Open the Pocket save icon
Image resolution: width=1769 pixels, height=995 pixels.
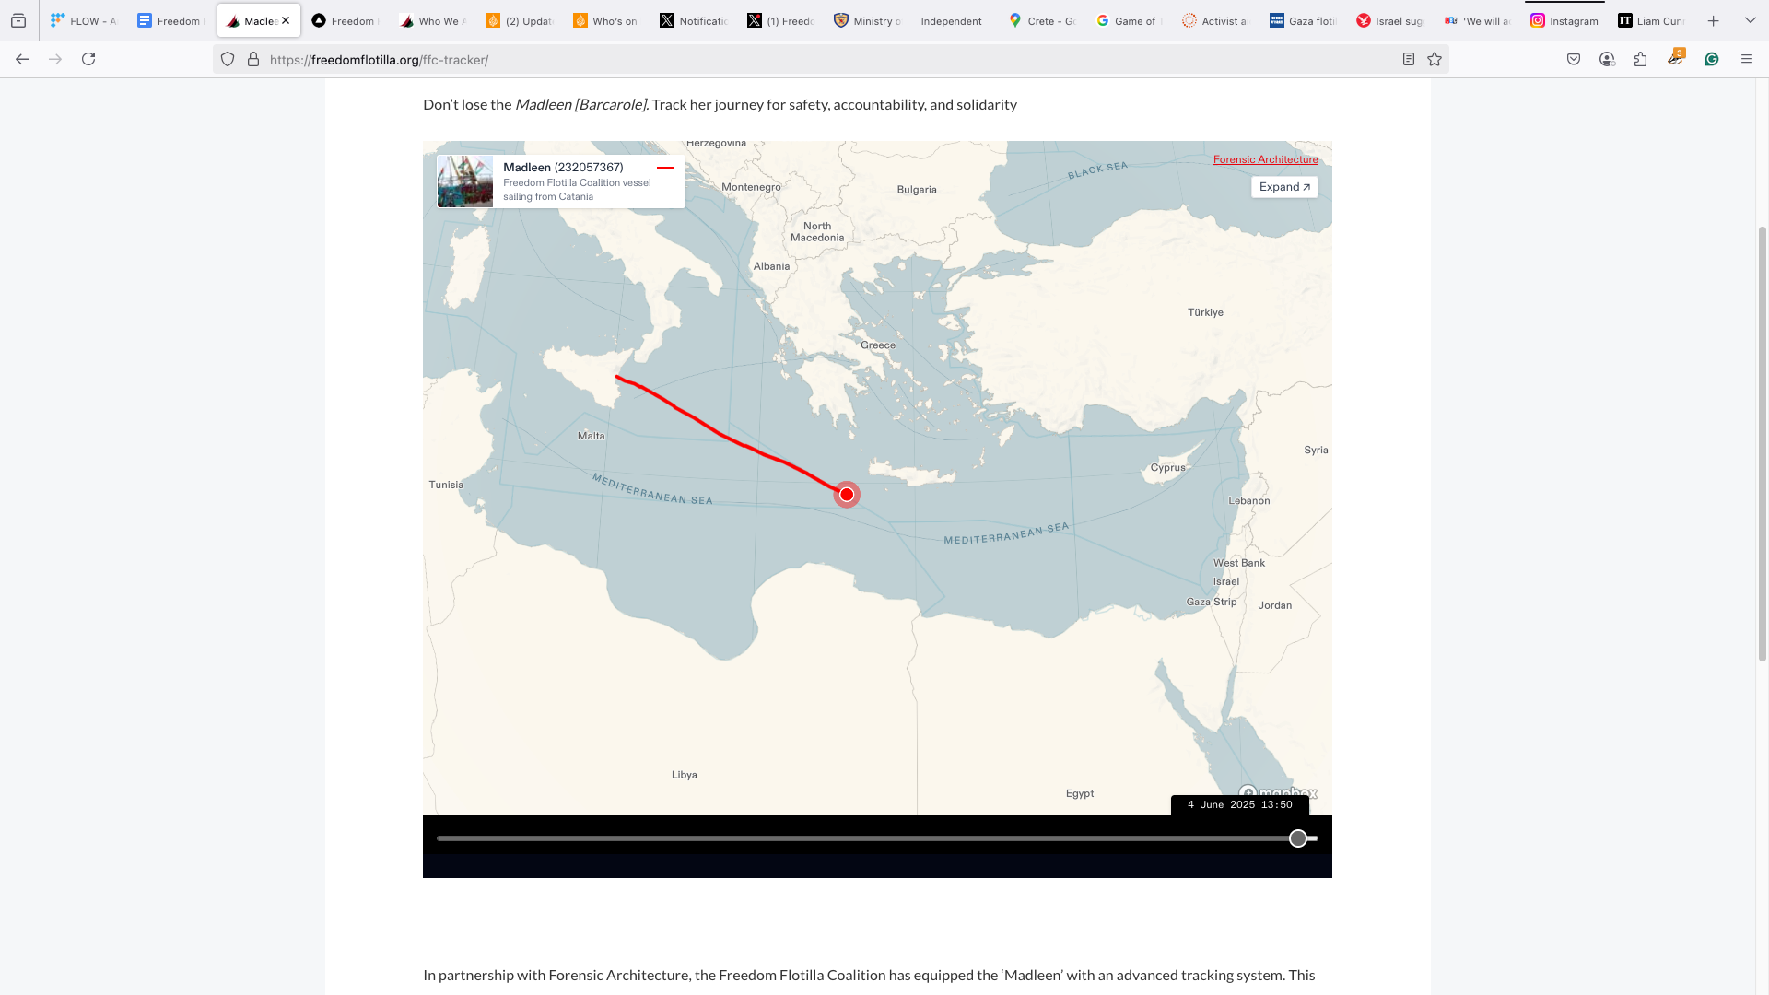coord(1574,58)
